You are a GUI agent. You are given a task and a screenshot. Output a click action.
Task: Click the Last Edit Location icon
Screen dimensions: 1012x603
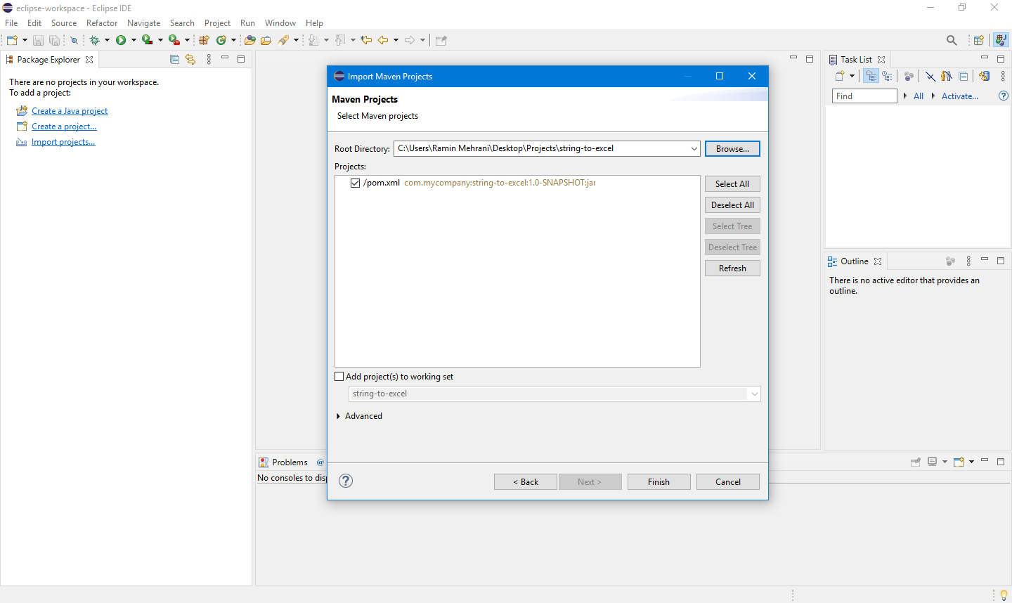pos(366,40)
